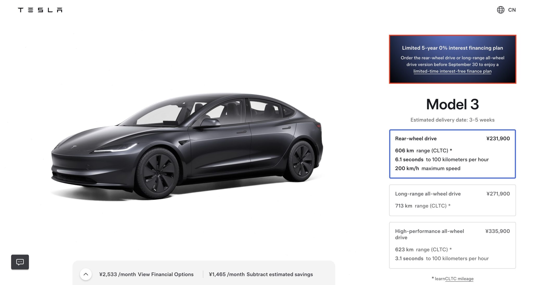Open the CLTC mileage link
Screen dimensions: 533x285
[459, 278]
